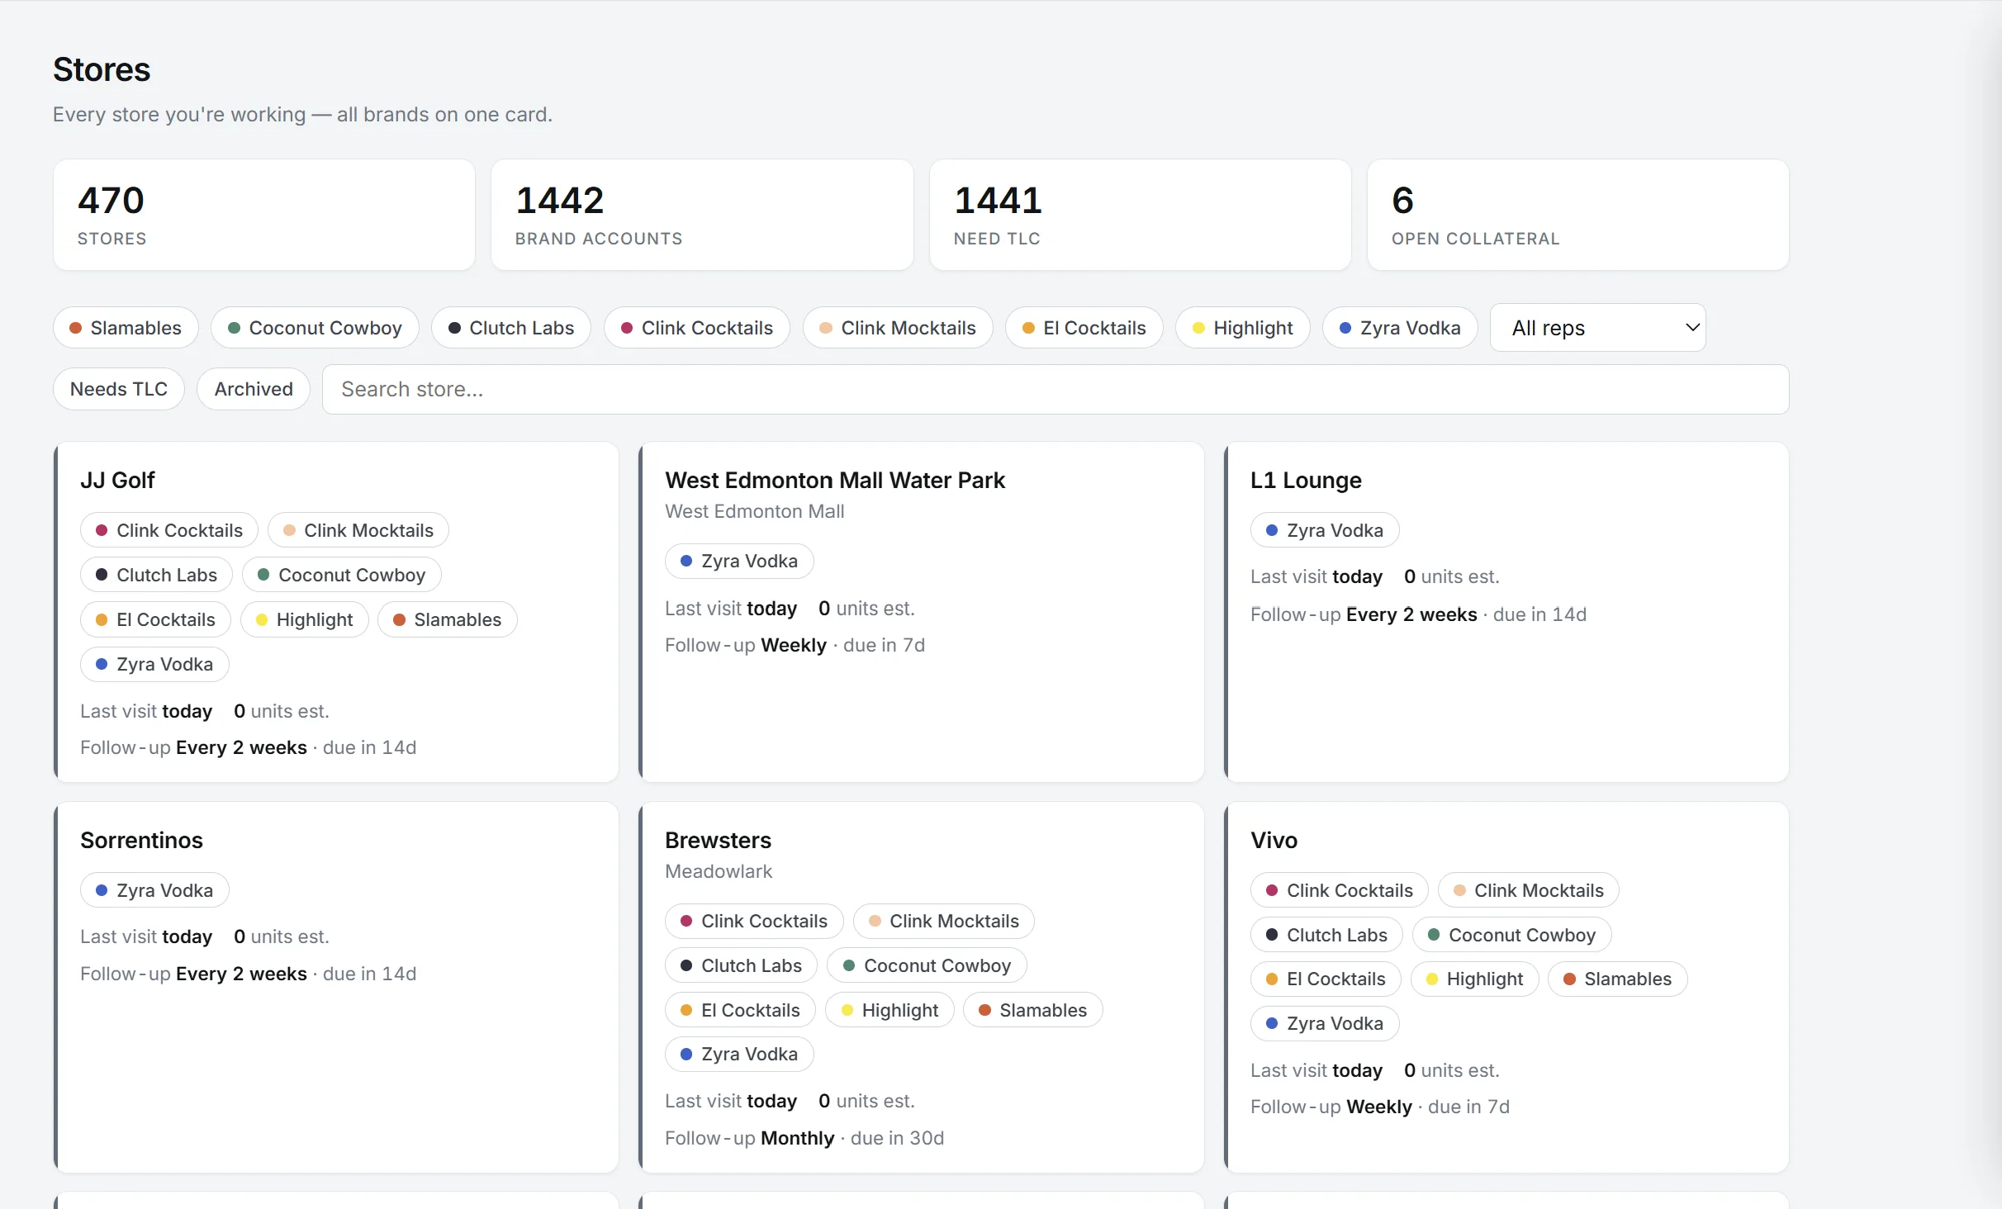Enable the Needs TLC filter
Viewport: 2002px width, 1209px height.
(119, 389)
